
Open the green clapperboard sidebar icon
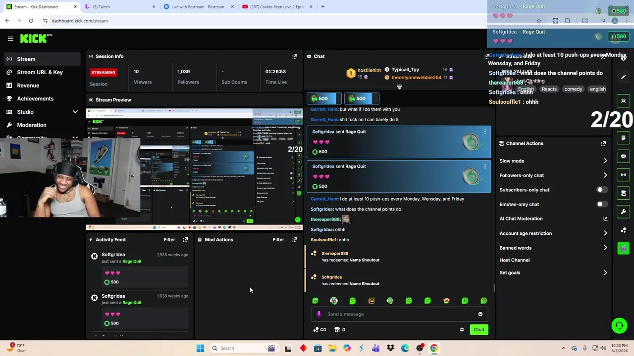[624, 248]
